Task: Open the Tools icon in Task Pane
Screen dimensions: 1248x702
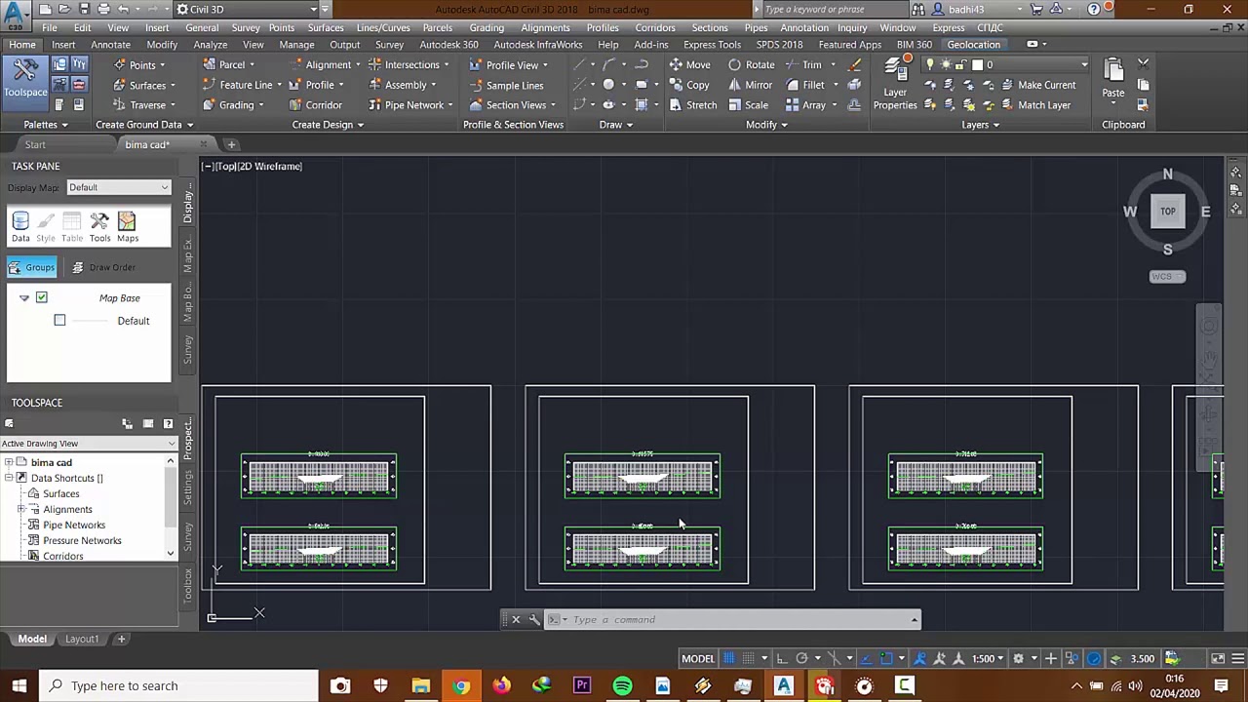Action: pos(99,227)
